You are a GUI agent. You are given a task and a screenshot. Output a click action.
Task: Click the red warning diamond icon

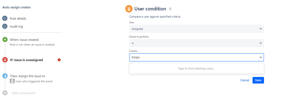click(x=59, y=60)
